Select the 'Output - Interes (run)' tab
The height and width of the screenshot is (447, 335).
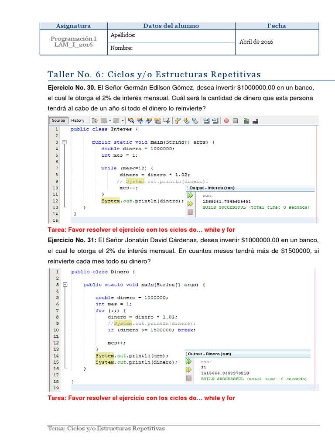point(212,188)
